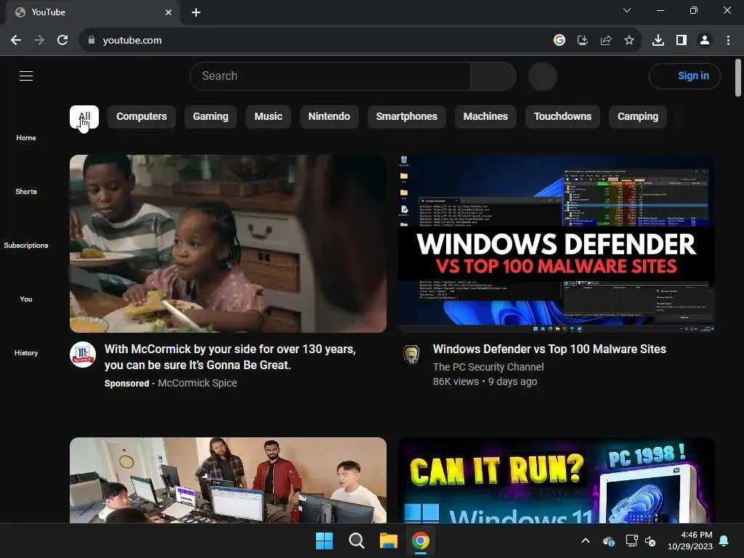Open the Google icon in address bar
Screen dimensions: 744x558
click(559, 41)
